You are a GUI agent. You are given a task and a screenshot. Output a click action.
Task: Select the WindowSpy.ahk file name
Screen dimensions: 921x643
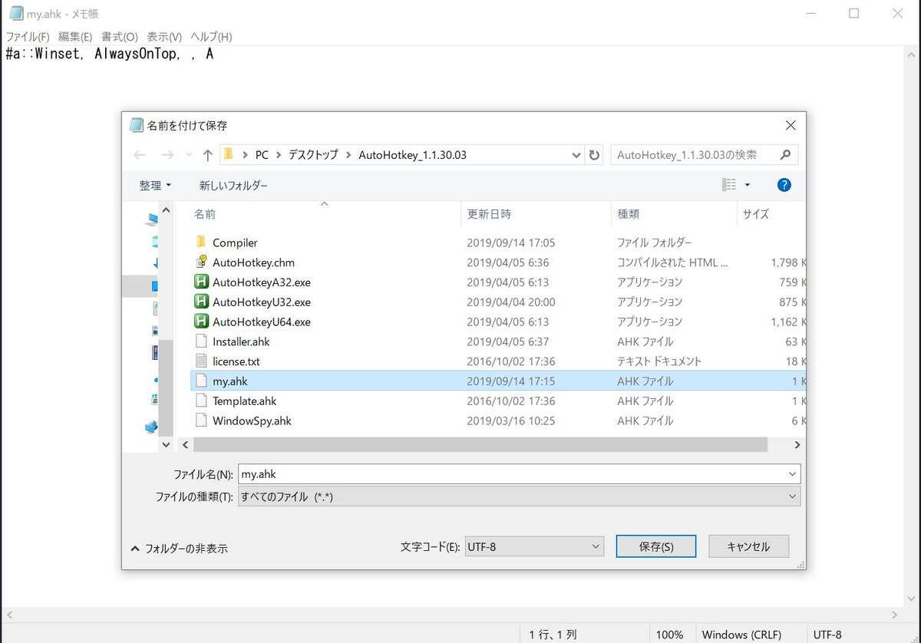click(x=252, y=421)
